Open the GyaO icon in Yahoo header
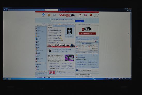 click(85, 15)
